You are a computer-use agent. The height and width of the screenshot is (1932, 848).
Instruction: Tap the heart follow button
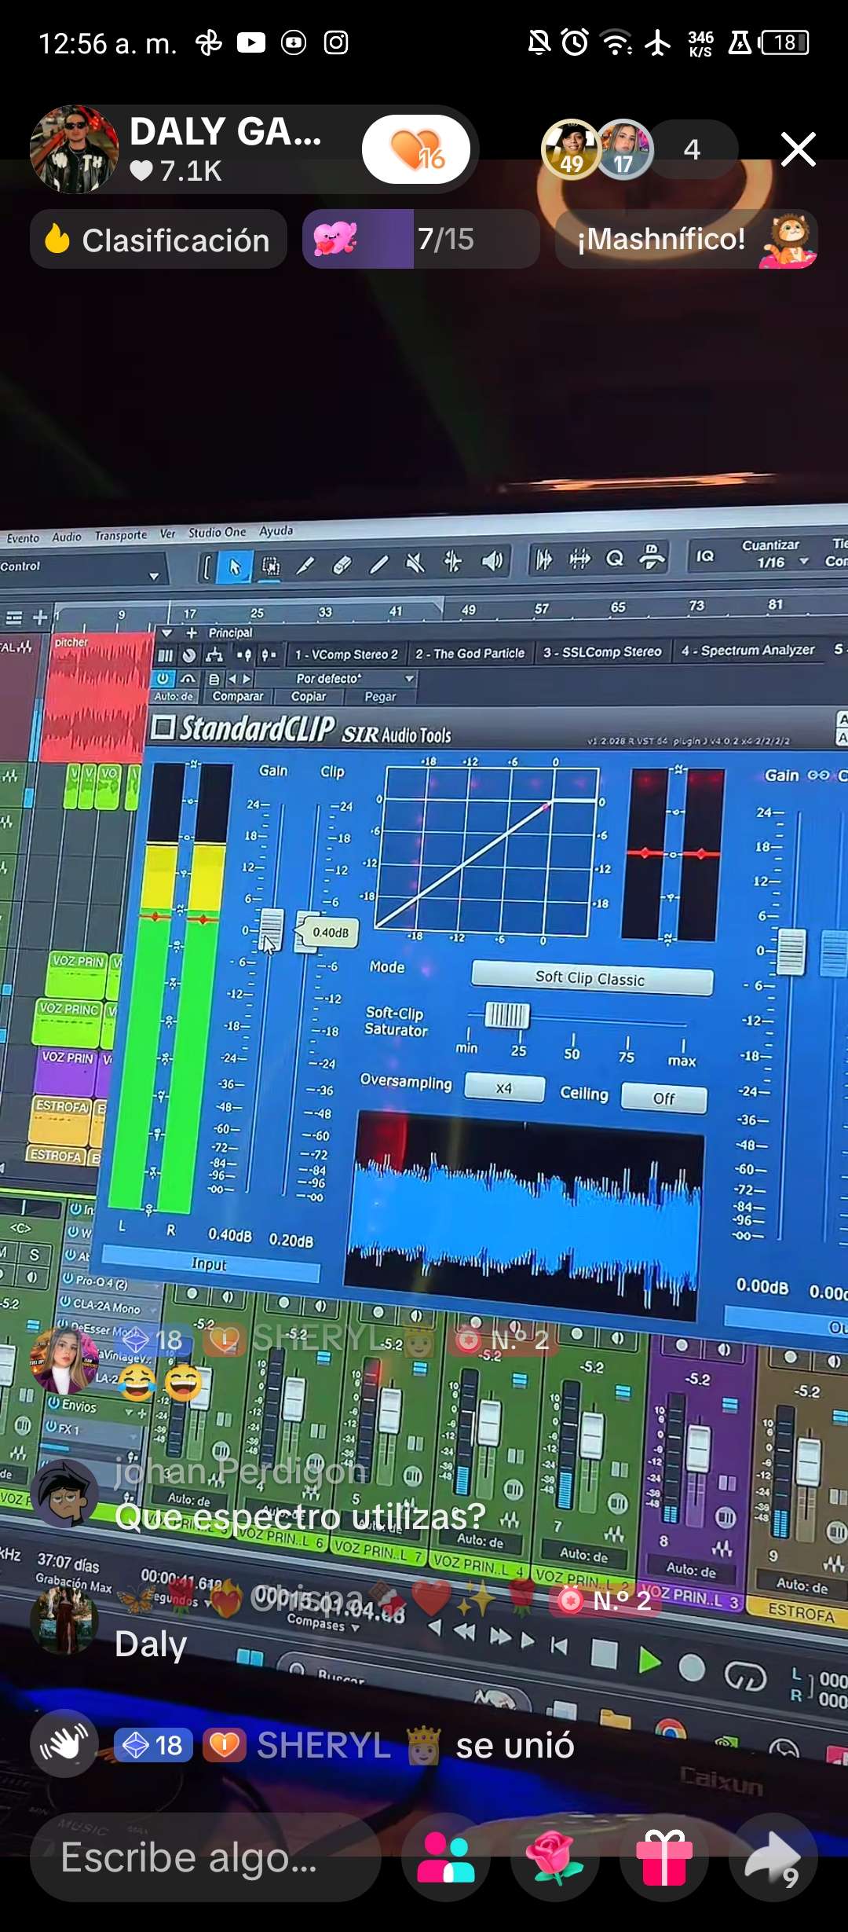(416, 149)
